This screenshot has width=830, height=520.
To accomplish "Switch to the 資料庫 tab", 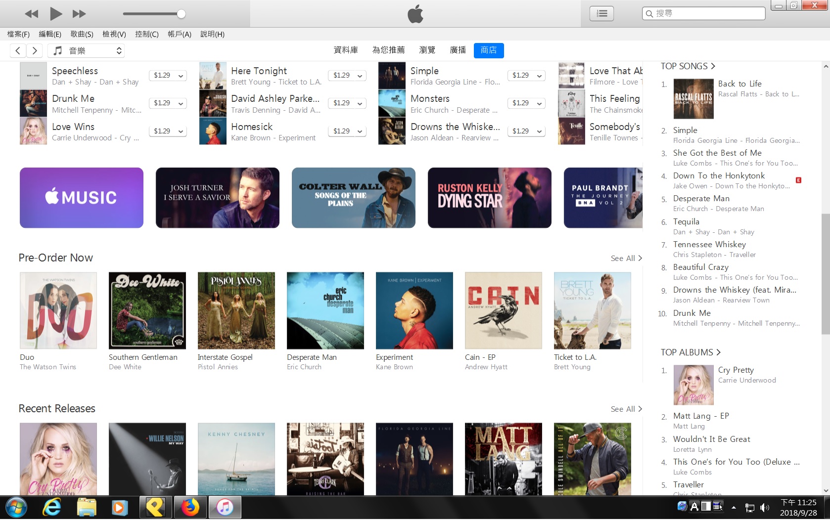I will pos(346,50).
